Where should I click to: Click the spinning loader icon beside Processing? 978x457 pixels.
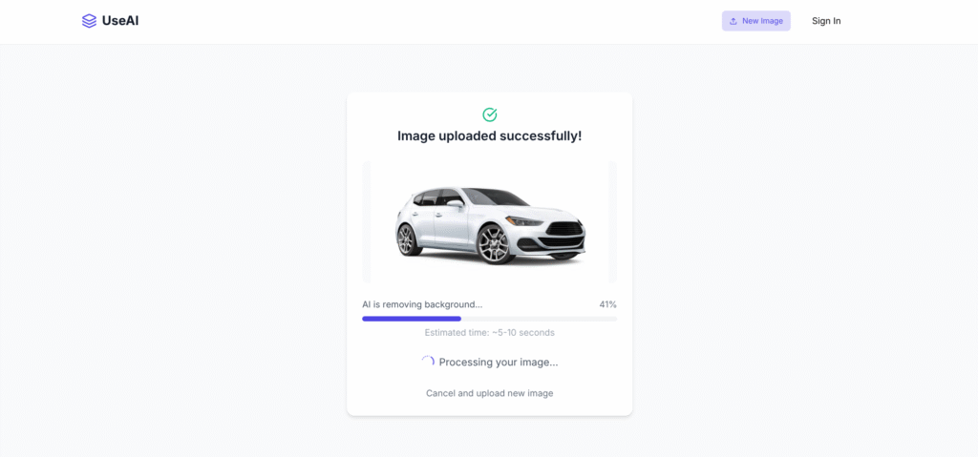click(428, 363)
